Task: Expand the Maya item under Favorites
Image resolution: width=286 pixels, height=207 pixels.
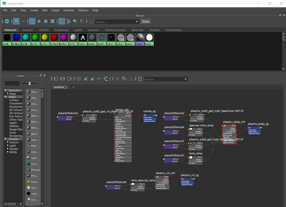Action: tap(8, 93)
